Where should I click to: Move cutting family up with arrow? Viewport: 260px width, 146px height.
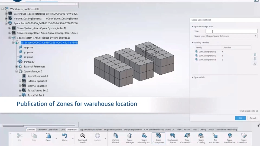(255, 54)
